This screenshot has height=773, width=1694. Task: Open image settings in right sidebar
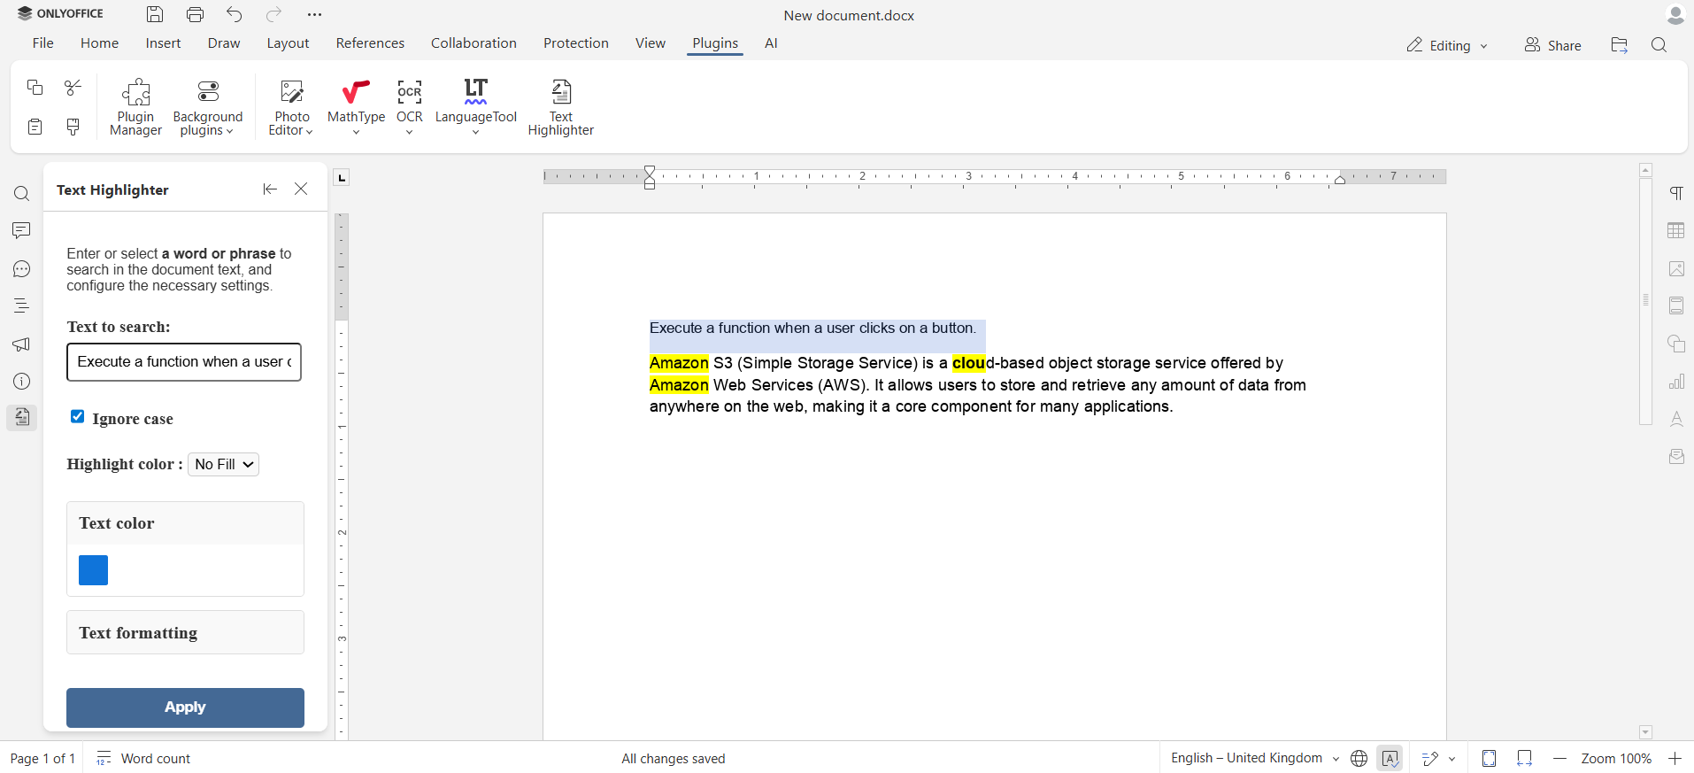pyautogui.click(x=1676, y=268)
